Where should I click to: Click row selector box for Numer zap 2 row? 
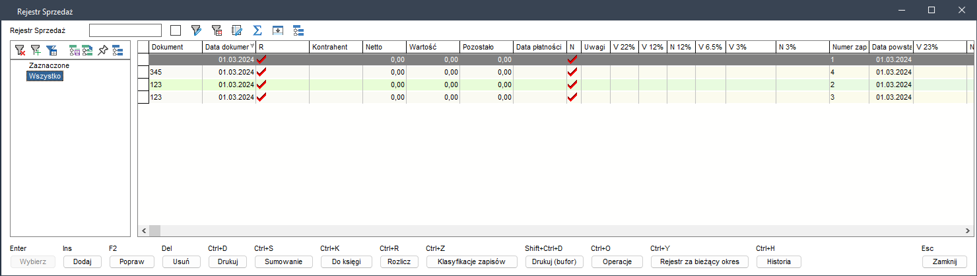(x=143, y=85)
